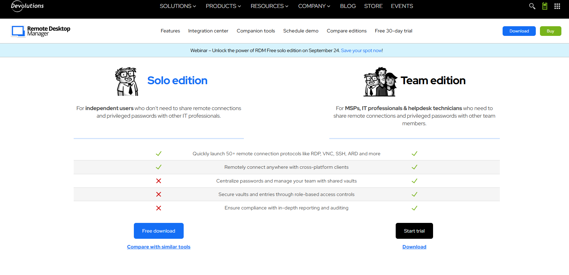This screenshot has width=569, height=275.
Task: Click 'Ensure compliance with in-depth reporting' text
Action: [x=286, y=208]
